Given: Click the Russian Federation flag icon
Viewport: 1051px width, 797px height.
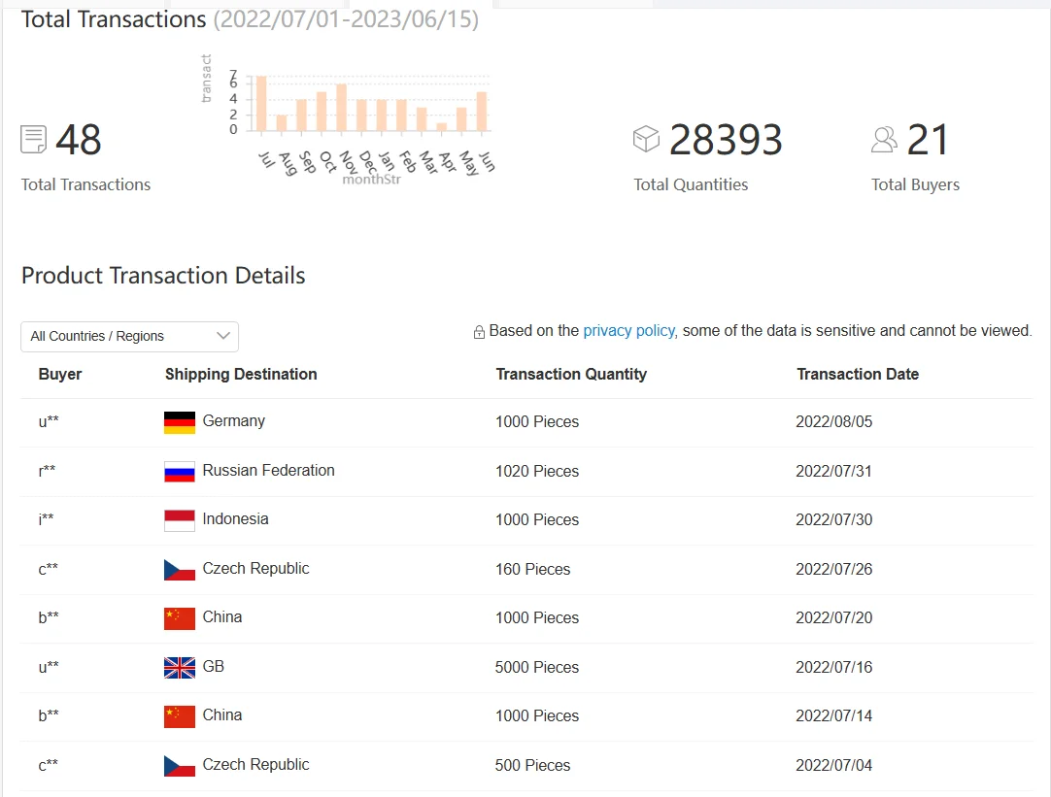Looking at the screenshot, I should [180, 471].
